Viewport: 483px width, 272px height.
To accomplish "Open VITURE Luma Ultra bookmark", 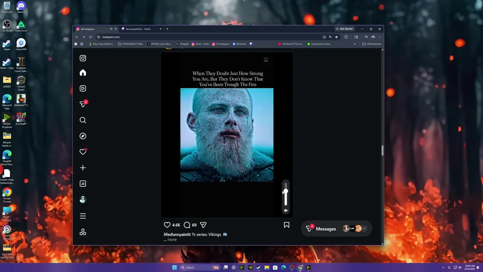I will (159, 44).
